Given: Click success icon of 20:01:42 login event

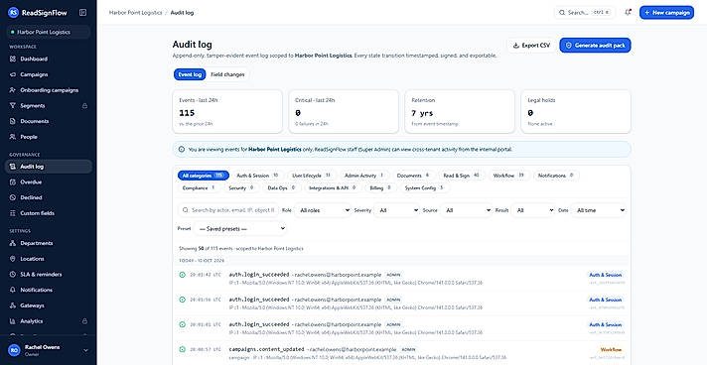Looking at the screenshot, I should coord(182,275).
